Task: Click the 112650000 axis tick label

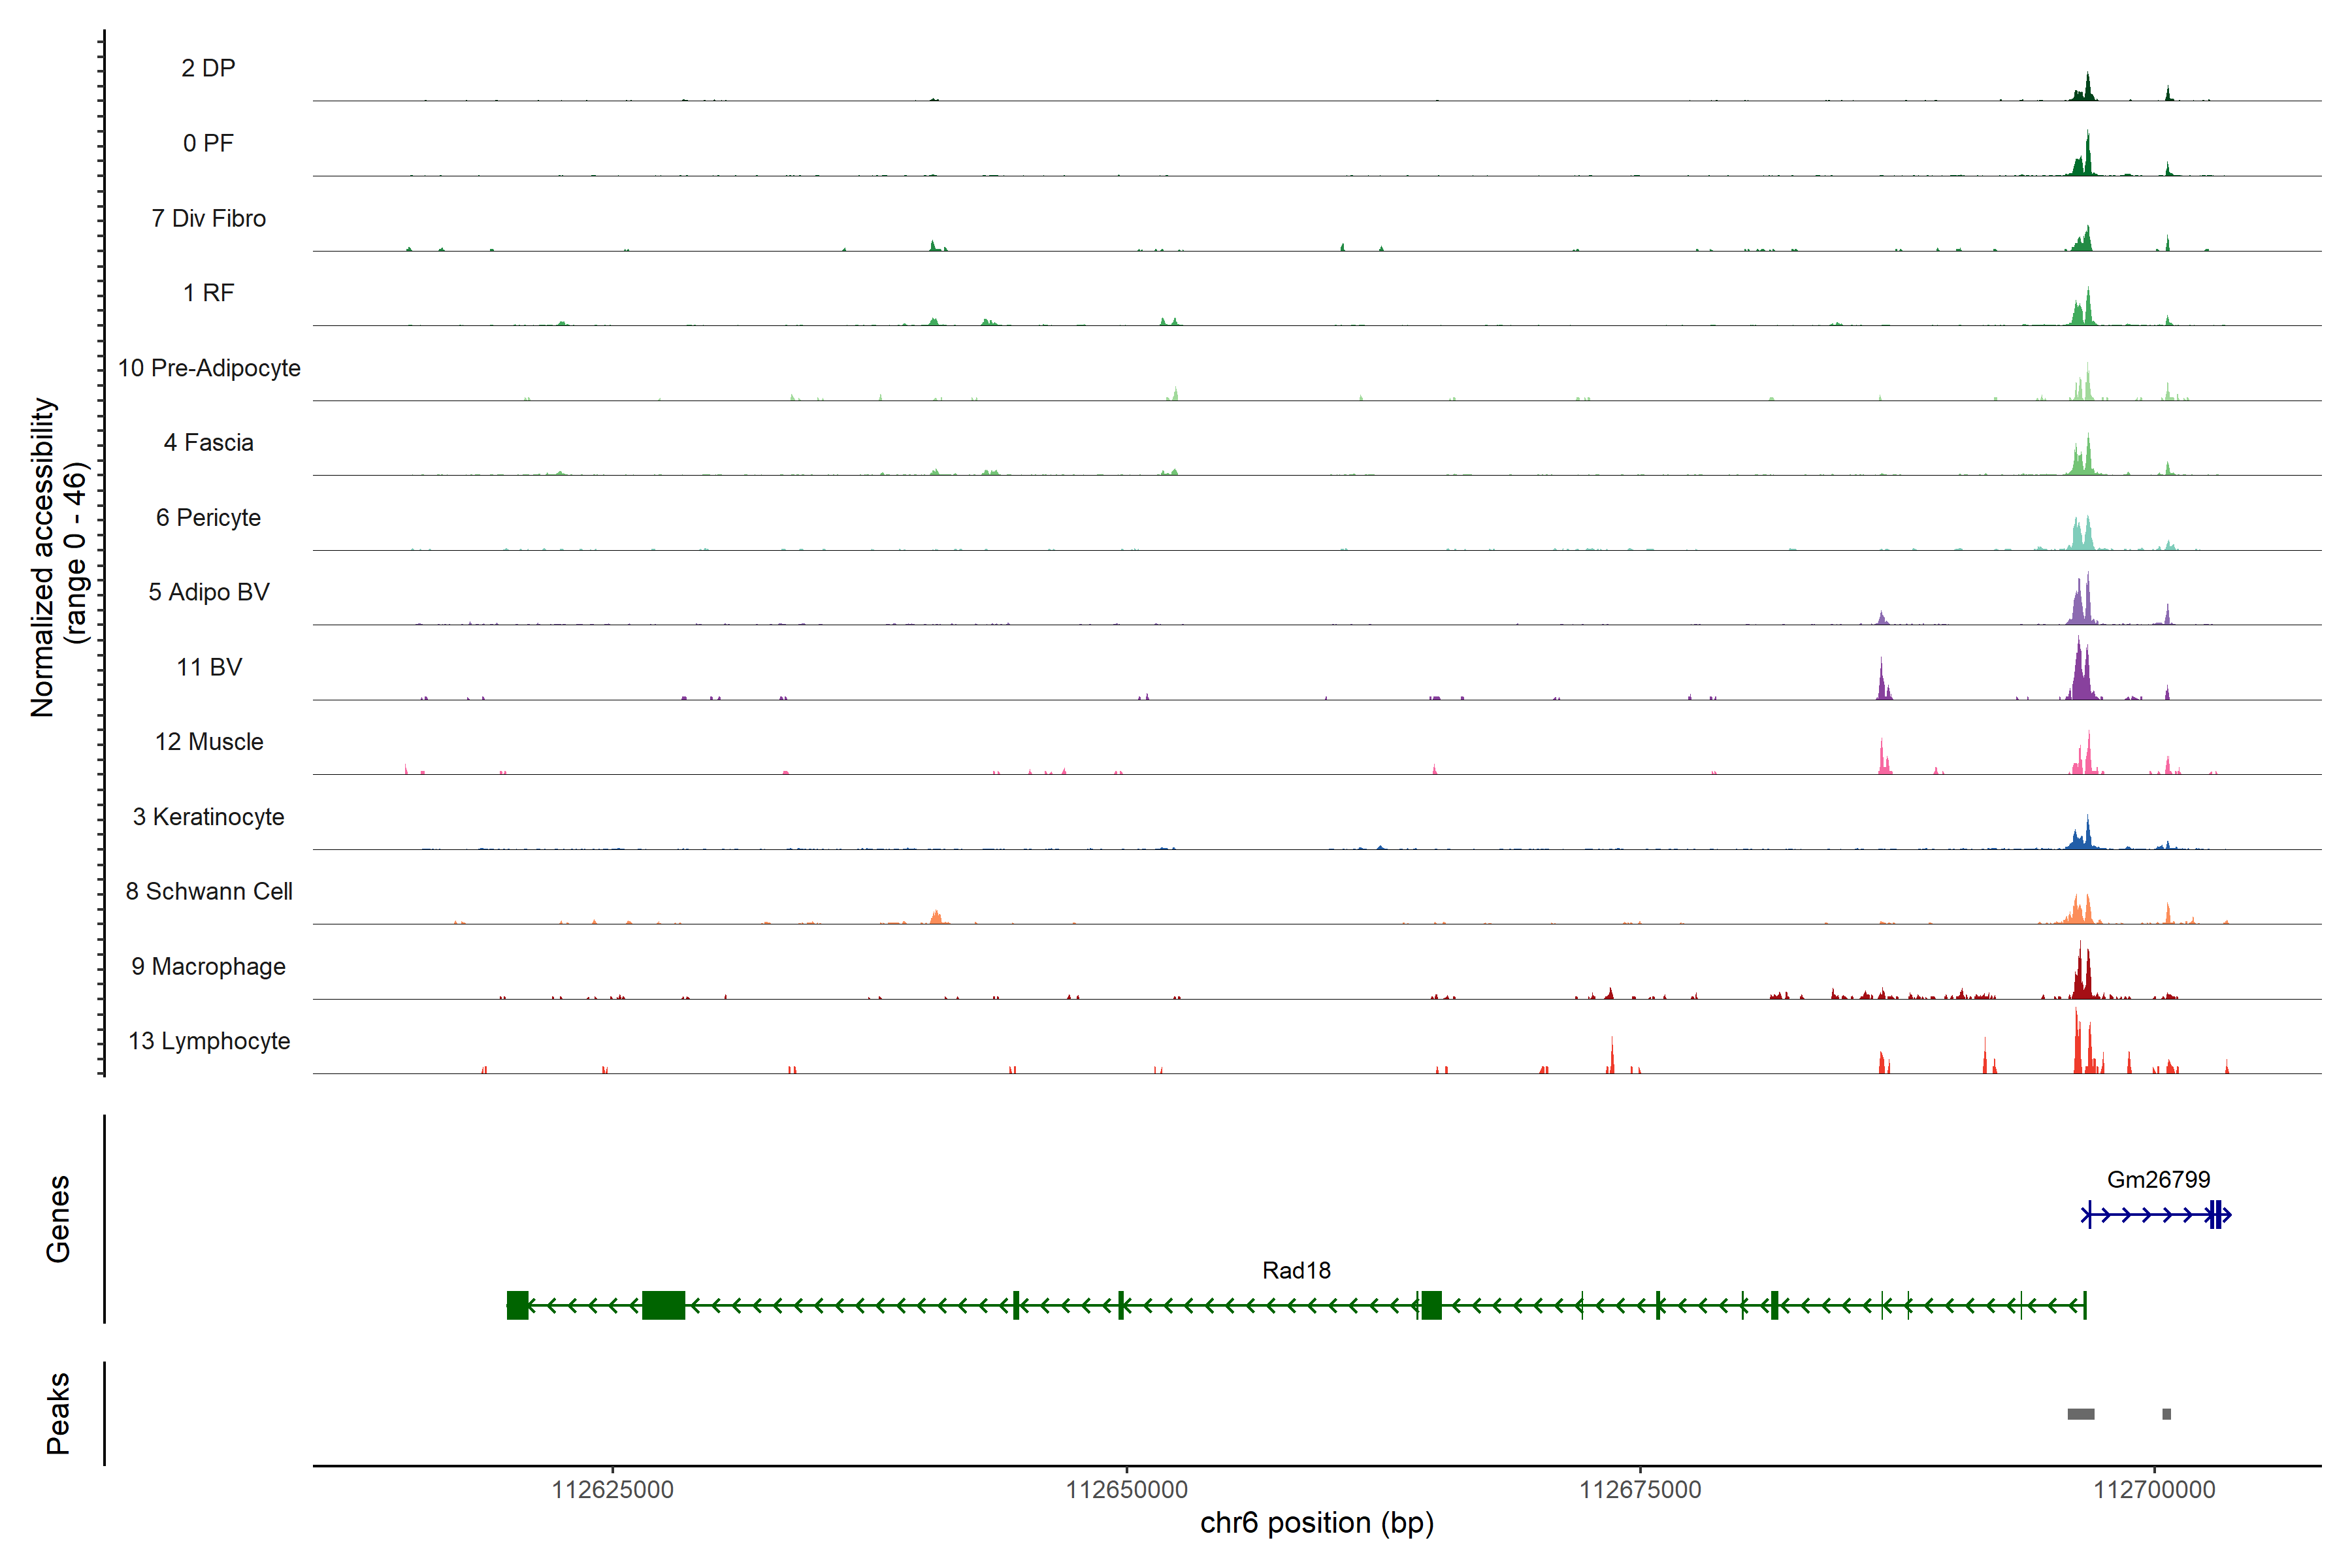Action: pyautogui.click(x=1126, y=1489)
